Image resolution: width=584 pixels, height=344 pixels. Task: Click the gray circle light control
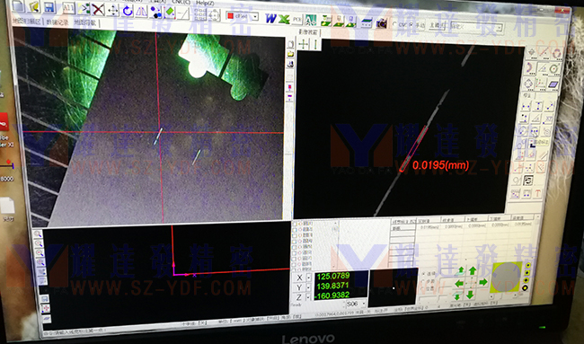506,278
